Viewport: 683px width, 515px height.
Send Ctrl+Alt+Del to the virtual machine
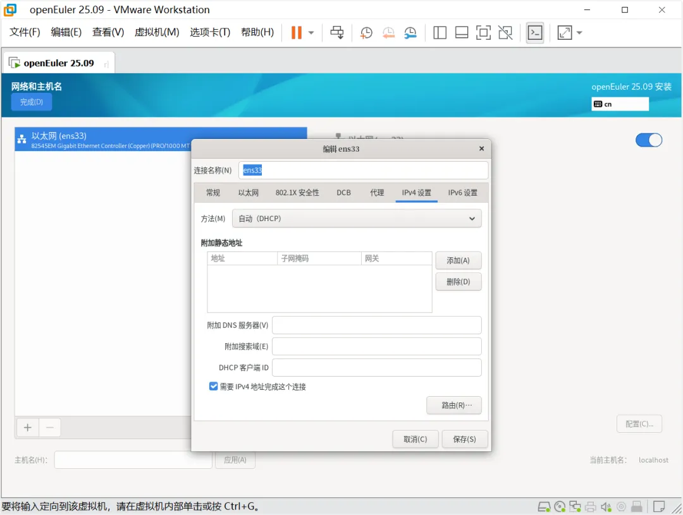coord(336,33)
